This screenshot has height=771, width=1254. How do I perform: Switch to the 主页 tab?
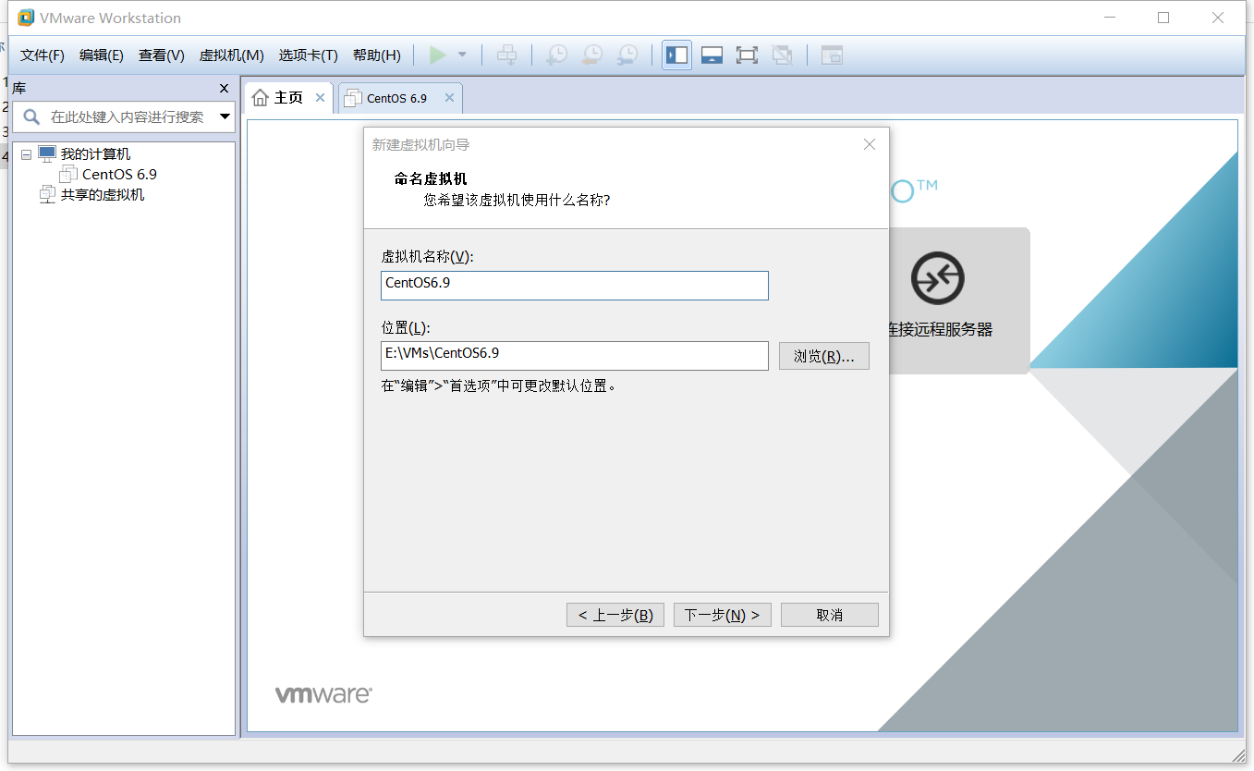pyautogui.click(x=288, y=97)
